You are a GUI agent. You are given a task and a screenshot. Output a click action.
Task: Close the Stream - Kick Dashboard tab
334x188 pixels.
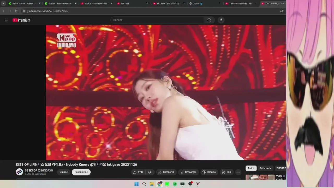(x=75, y=4)
